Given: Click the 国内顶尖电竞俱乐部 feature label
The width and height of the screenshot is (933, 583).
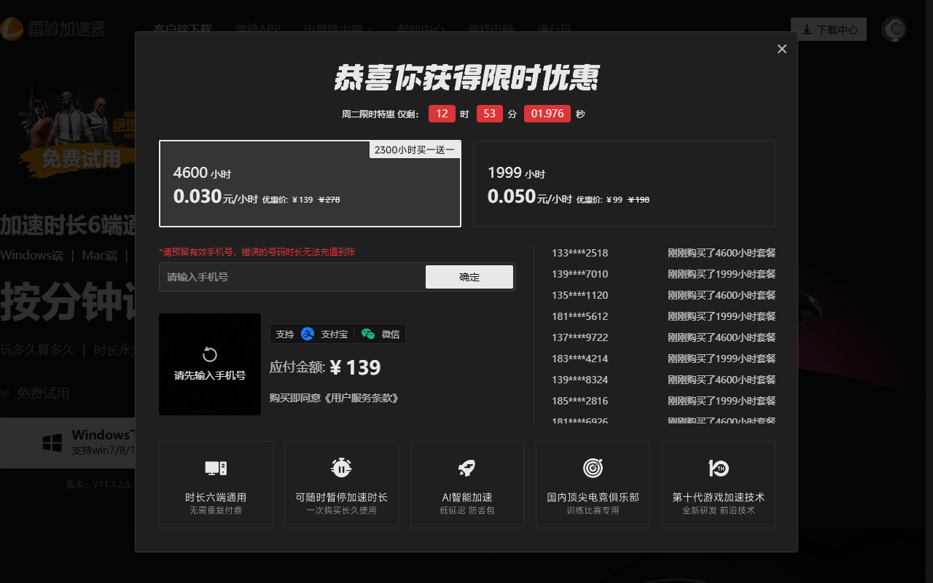Looking at the screenshot, I should pos(593,497).
